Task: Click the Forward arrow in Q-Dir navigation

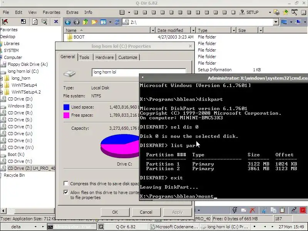Action: (x=76, y=22)
